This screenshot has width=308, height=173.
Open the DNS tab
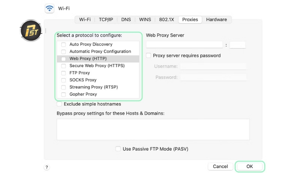[x=126, y=20]
